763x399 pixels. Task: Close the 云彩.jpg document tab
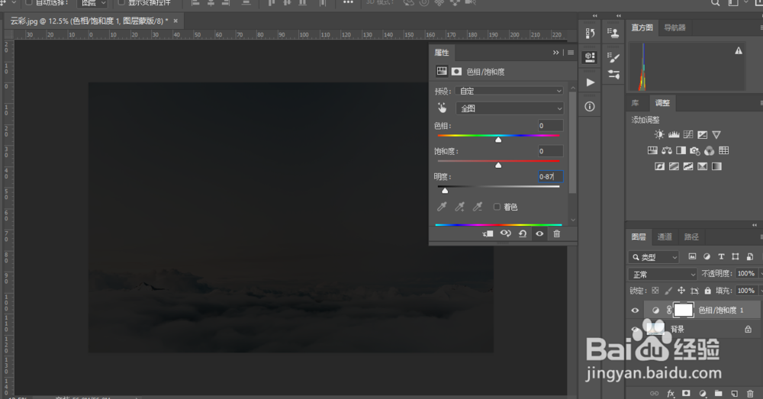coord(175,21)
